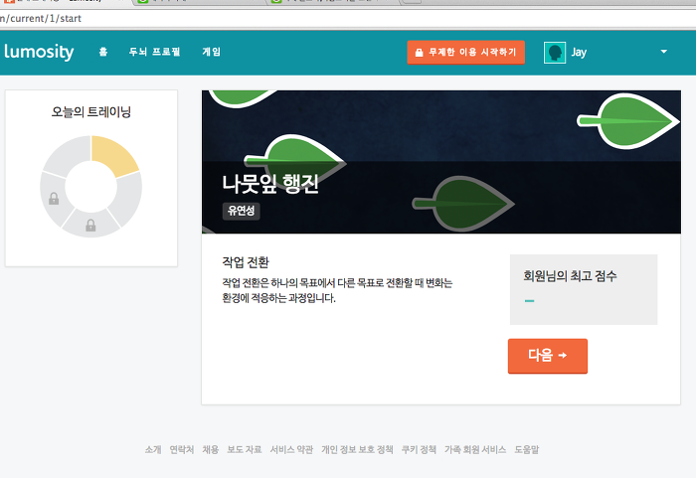Image resolution: width=696 pixels, height=478 pixels.
Task: Click the 회원님의 최고 점수 panel
Action: click(x=584, y=289)
